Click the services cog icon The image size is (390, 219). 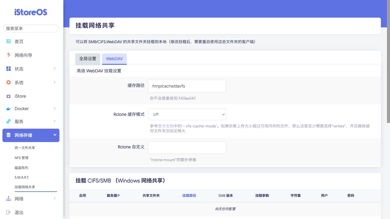click(x=9, y=121)
